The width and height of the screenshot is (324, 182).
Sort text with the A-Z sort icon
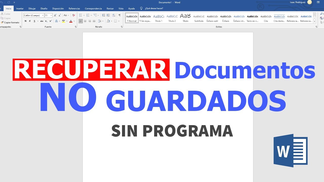(114, 15)
